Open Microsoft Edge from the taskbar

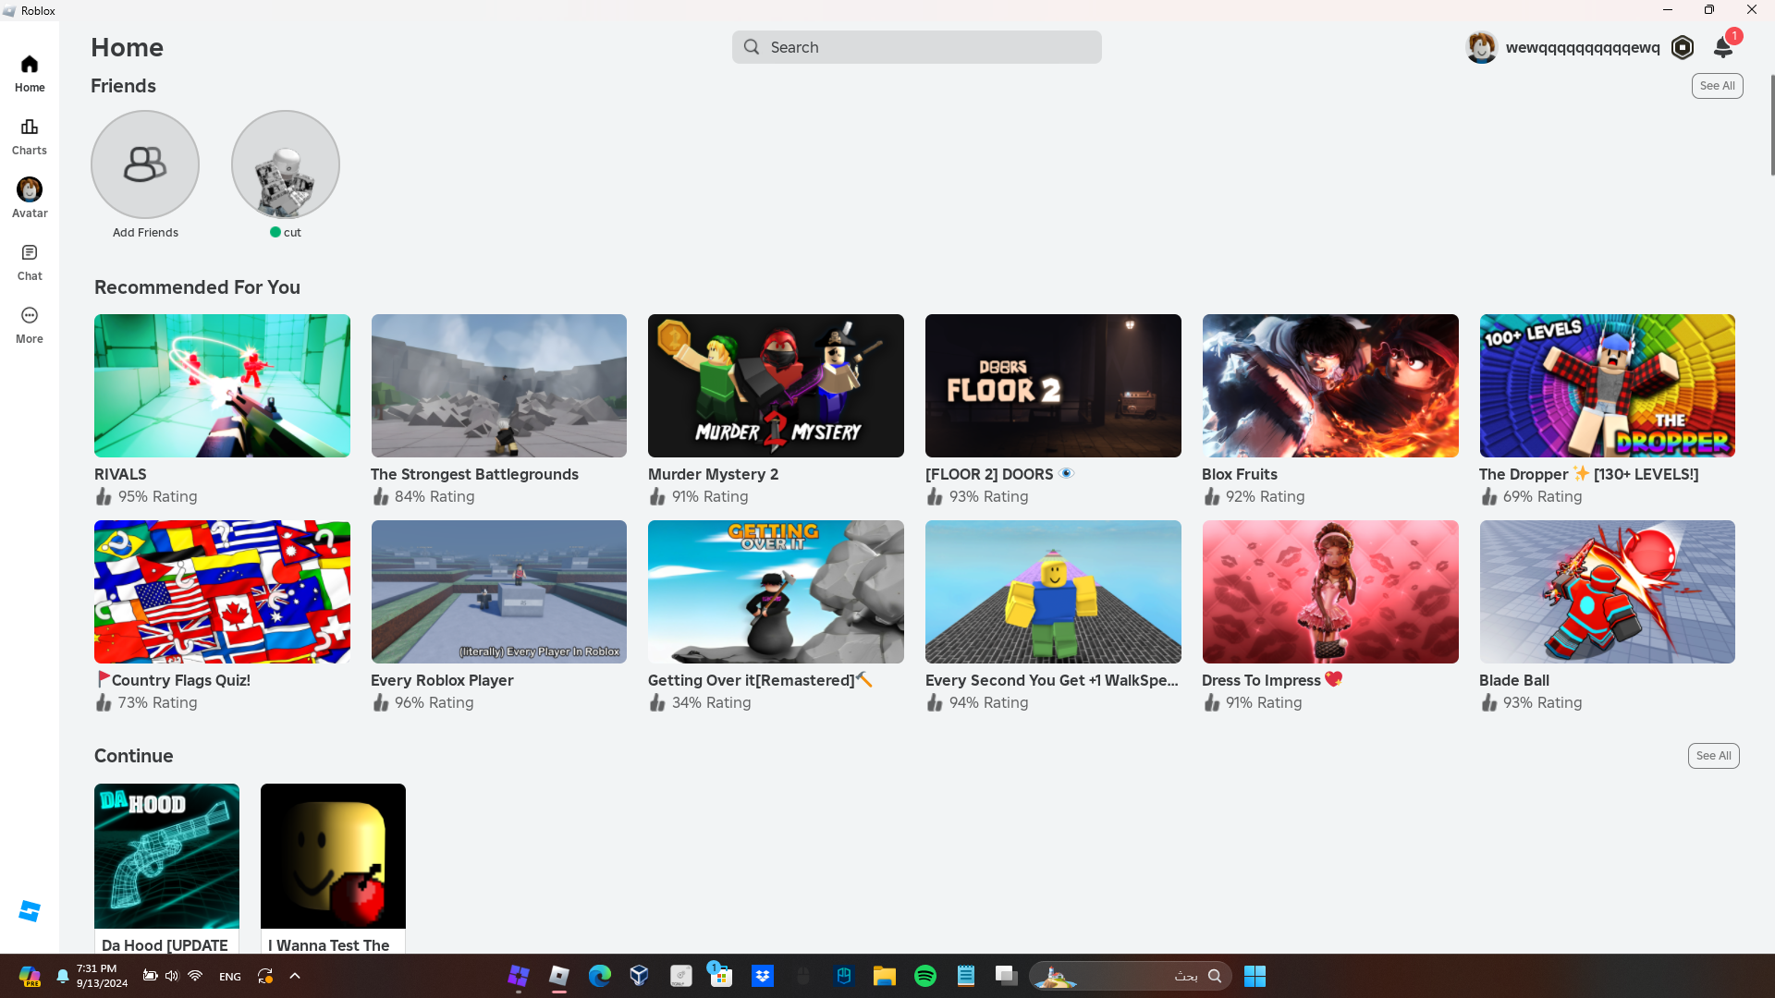click(600, 976)
